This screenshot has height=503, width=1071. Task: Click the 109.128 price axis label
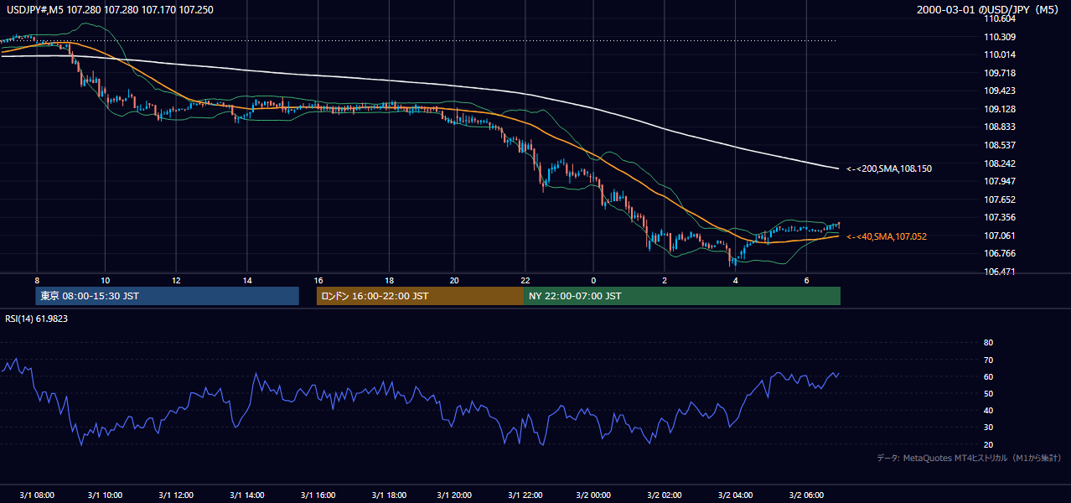click(1001, 109)
